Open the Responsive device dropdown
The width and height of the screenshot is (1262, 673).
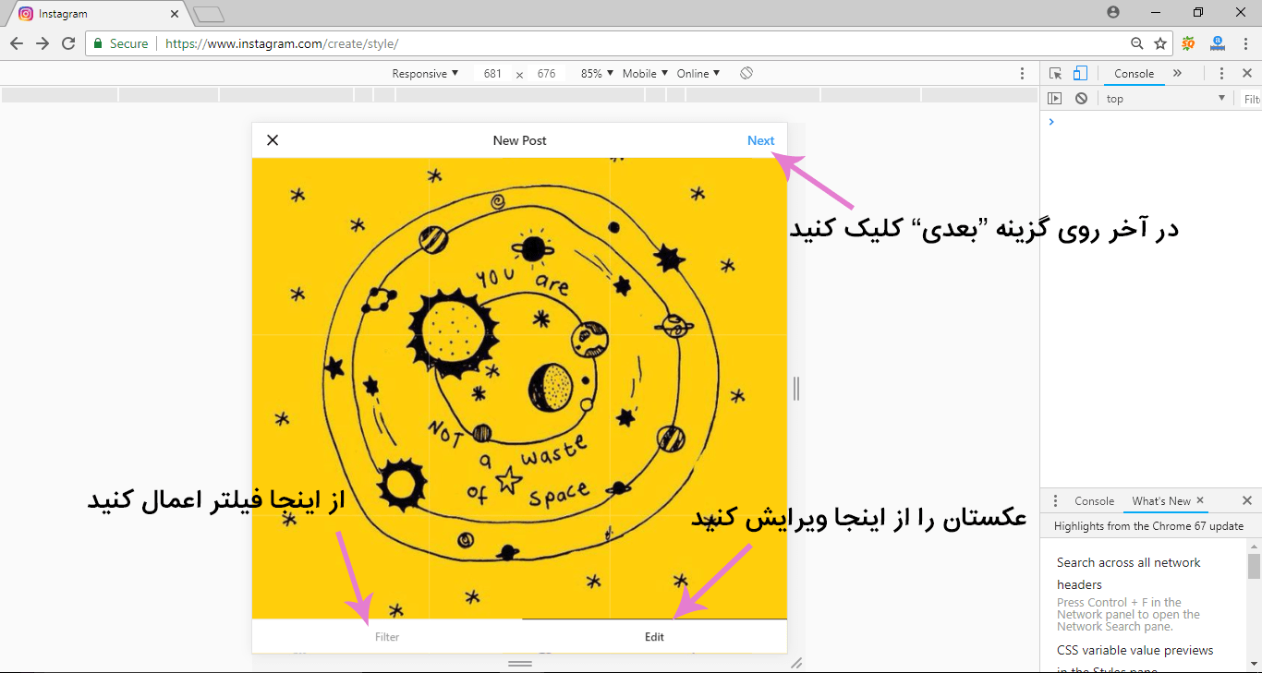click(425, 74)
